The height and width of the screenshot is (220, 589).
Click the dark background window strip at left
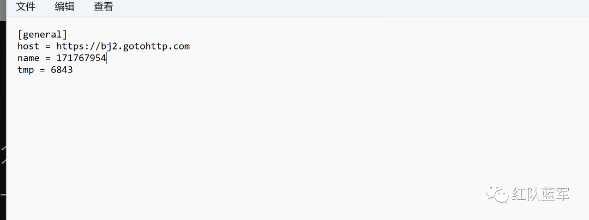(3, 120)
